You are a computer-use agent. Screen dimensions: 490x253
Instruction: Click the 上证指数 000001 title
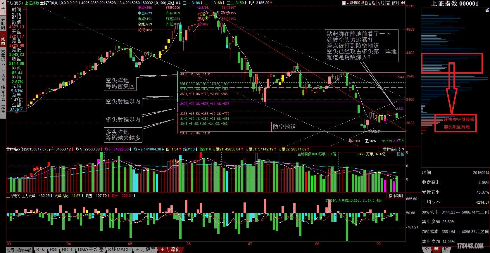pos(455,4)
